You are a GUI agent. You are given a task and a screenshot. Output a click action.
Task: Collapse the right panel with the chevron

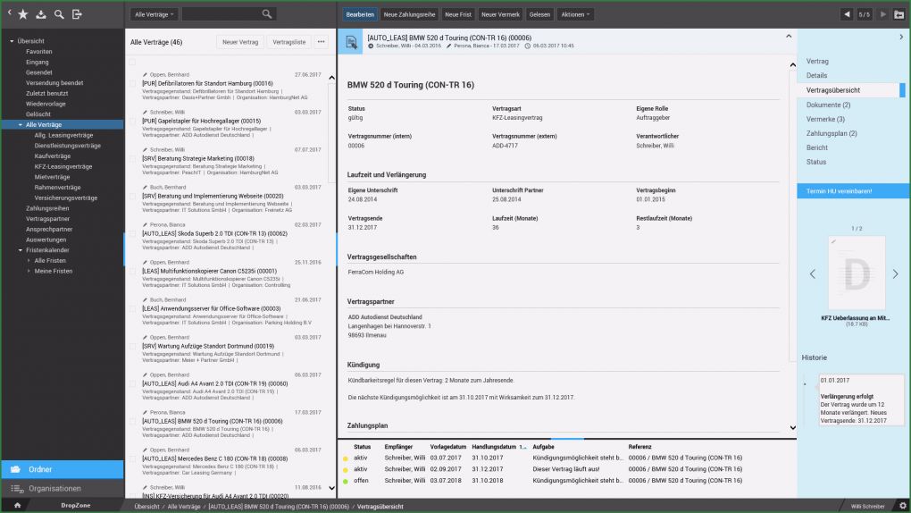coord(901,37)
